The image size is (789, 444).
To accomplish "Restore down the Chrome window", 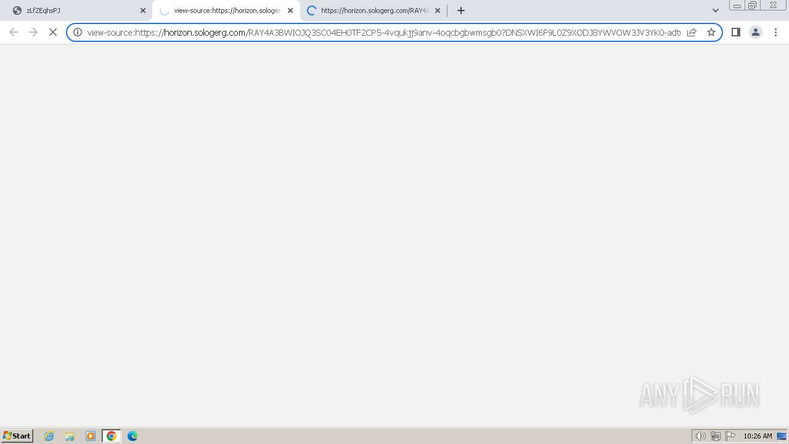I will [753, 6].
